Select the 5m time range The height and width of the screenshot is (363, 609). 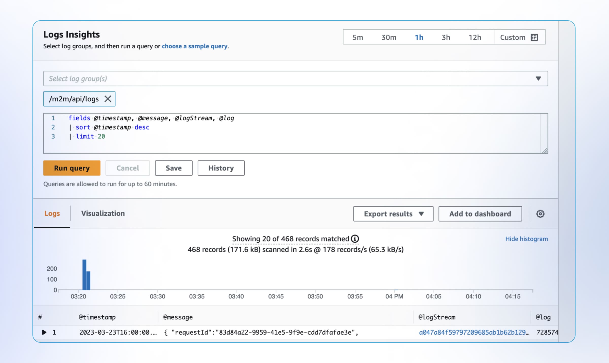(x=358, y=37)
